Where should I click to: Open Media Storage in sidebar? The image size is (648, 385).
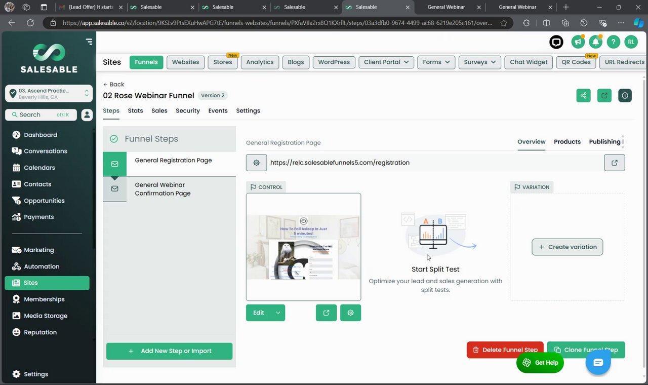(x=39, y=316)
